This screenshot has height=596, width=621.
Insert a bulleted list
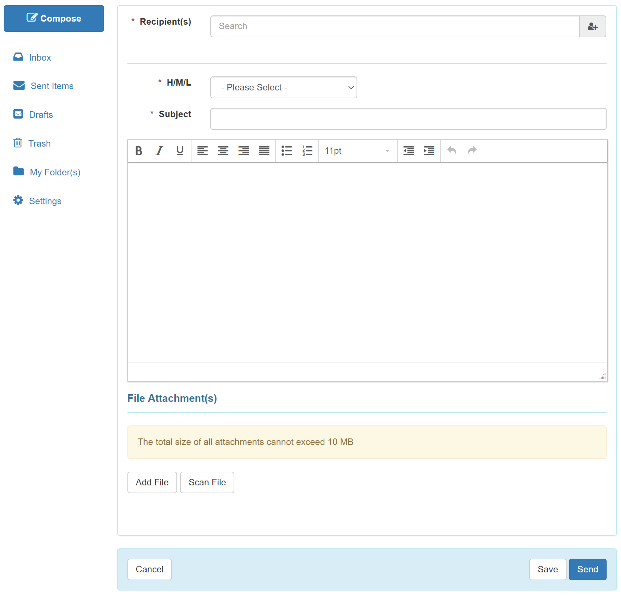(287, 151)
